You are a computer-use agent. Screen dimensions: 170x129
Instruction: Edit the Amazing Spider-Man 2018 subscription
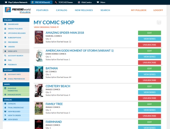(x=150, y=33)
